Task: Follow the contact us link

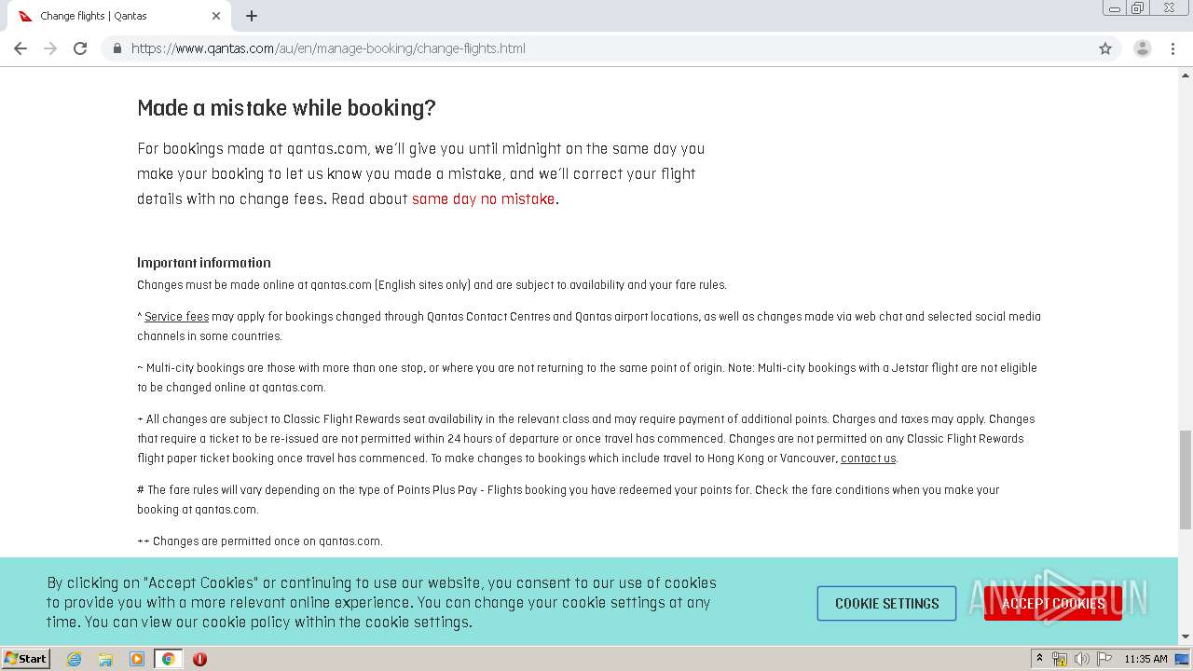Action: (868, 459)
